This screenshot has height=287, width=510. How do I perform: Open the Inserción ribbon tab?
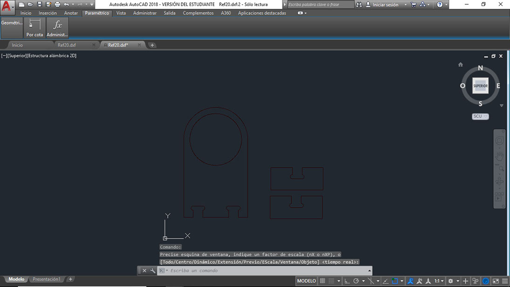point(48,13)
